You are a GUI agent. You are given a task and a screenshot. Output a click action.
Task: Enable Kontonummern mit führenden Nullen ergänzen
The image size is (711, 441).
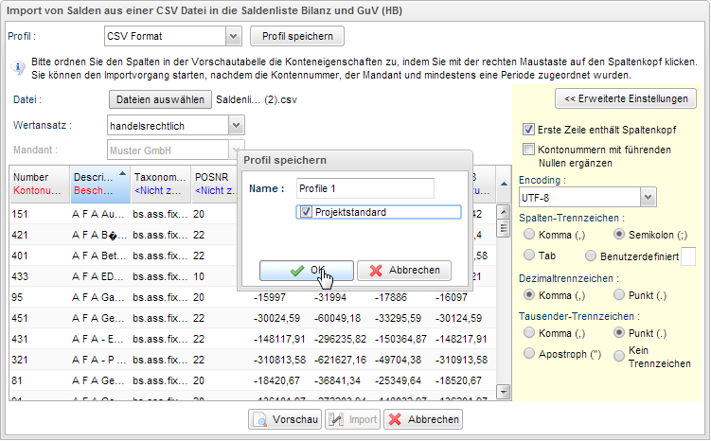tap(528, 150)
